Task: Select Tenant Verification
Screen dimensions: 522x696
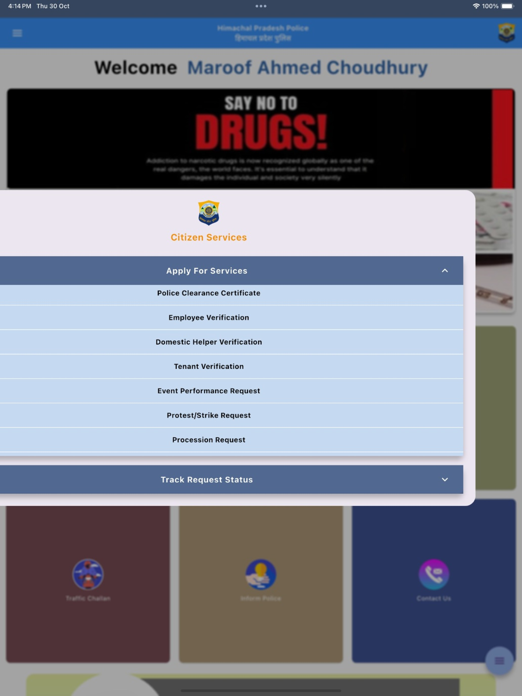Action: (x=232, y=366)
